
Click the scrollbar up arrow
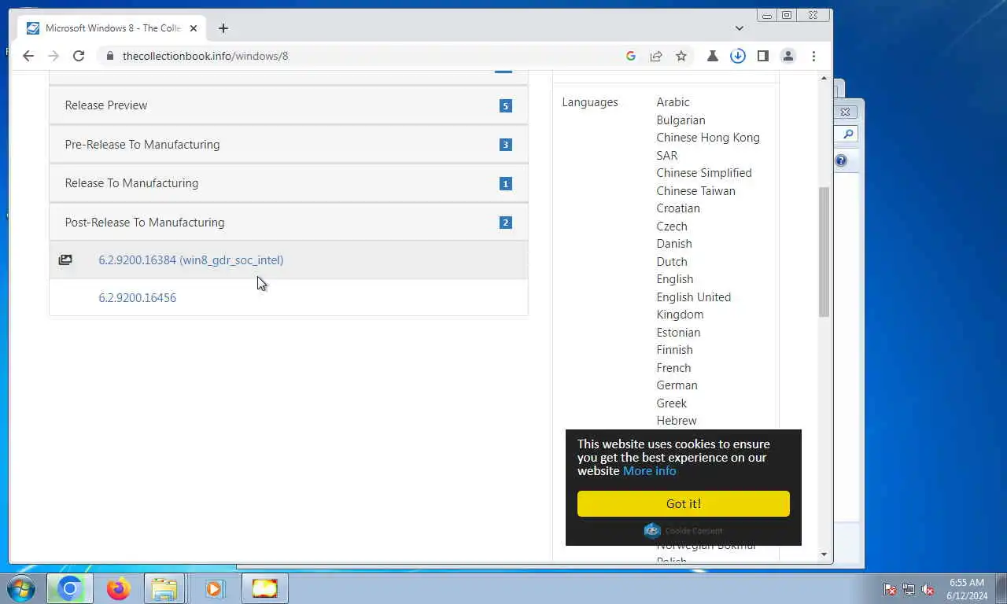click(x=824, y=78)
